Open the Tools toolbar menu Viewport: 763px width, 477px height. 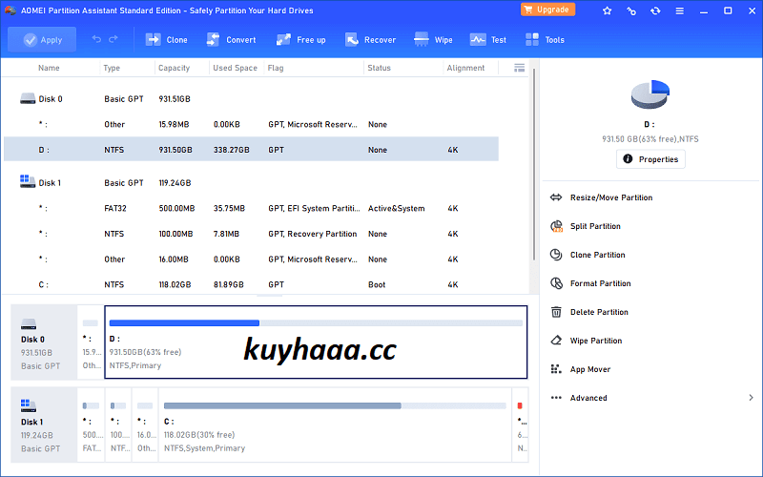click(x=545, y=40)
